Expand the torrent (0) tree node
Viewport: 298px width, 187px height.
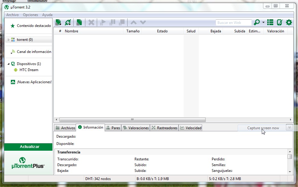pos(8,40)
